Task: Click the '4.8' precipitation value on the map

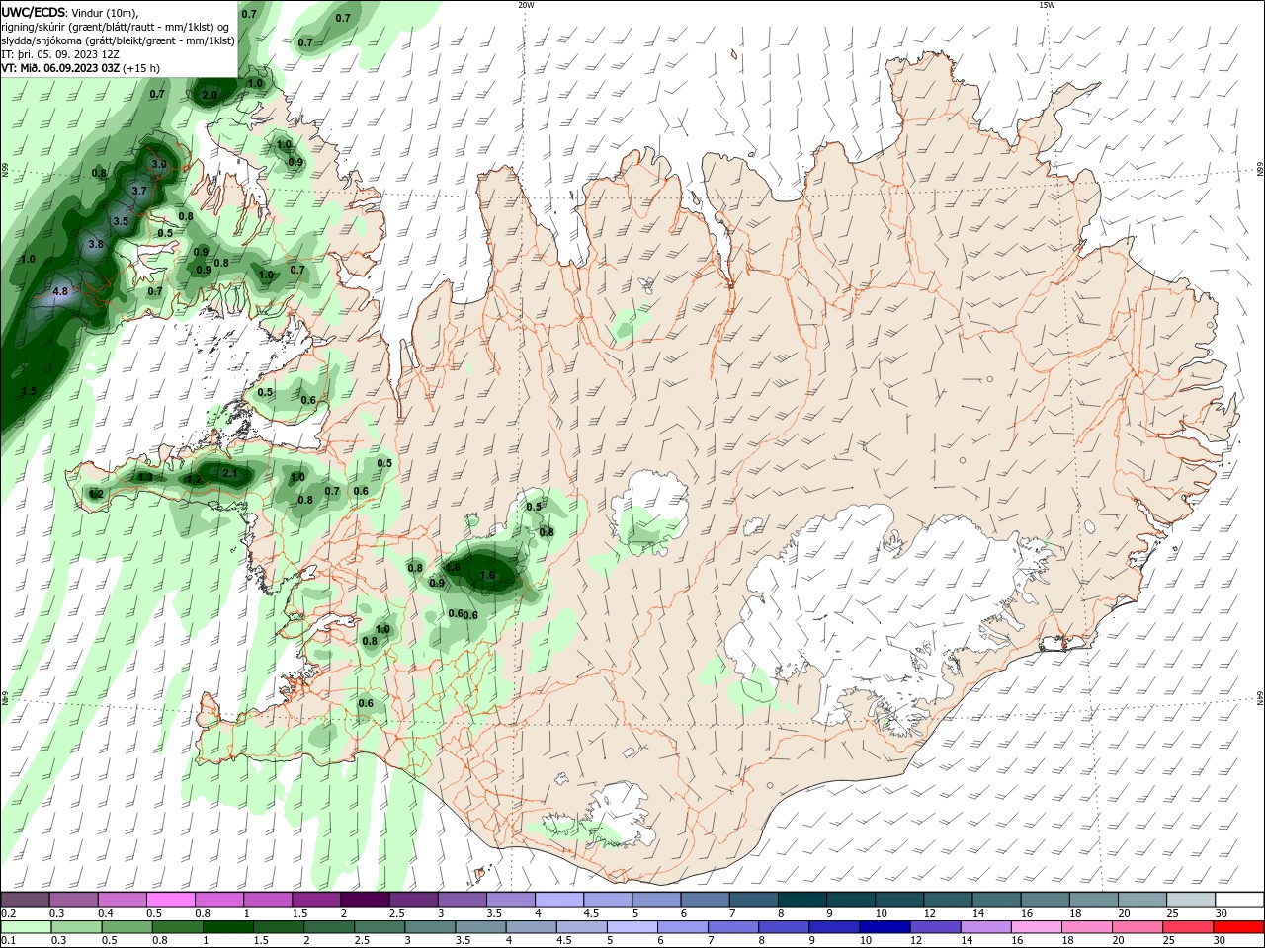Action: (60, 291)
